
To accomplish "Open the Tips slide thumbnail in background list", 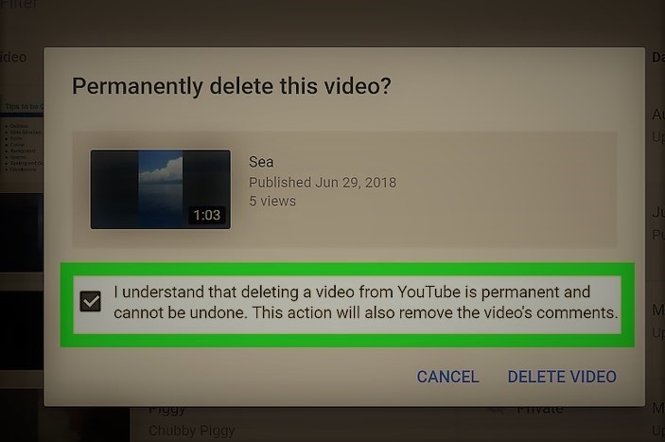I will (22, 138).
